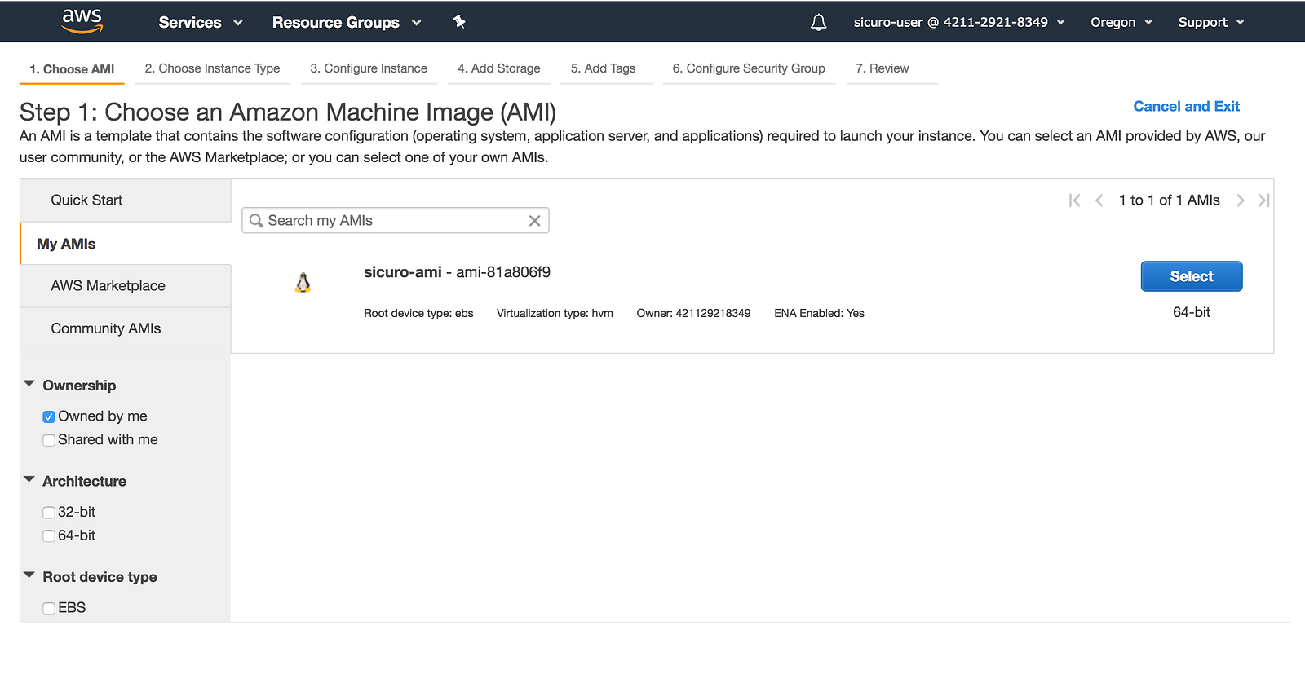Click the AWS logo home icon

[x=82, y=21]
